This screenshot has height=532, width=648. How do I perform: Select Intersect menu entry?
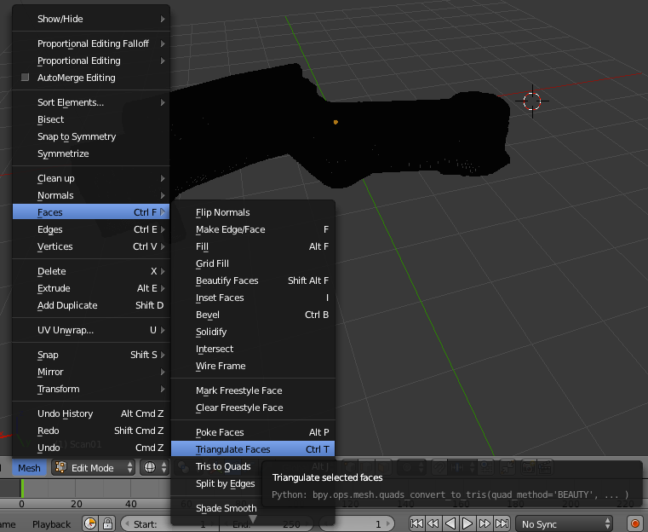tap(253, 349)
